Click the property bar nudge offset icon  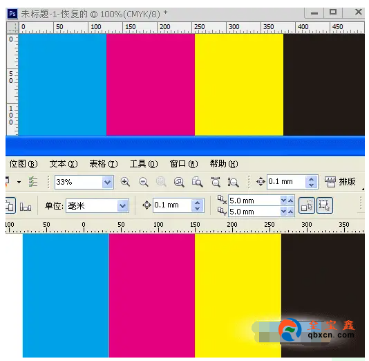click(x=146, y=205)
